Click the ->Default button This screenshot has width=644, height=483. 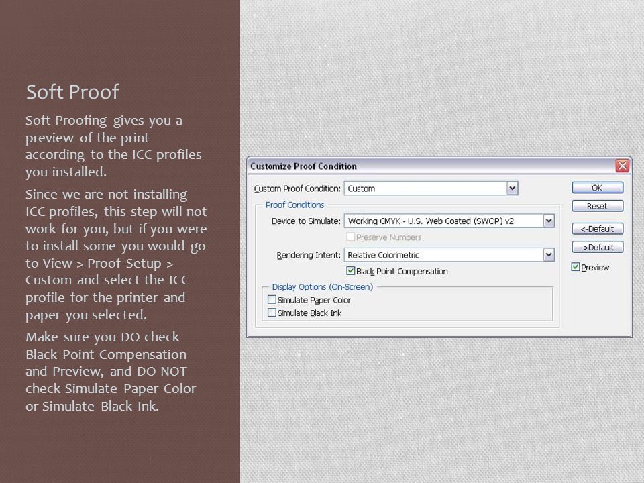(597, 247)
